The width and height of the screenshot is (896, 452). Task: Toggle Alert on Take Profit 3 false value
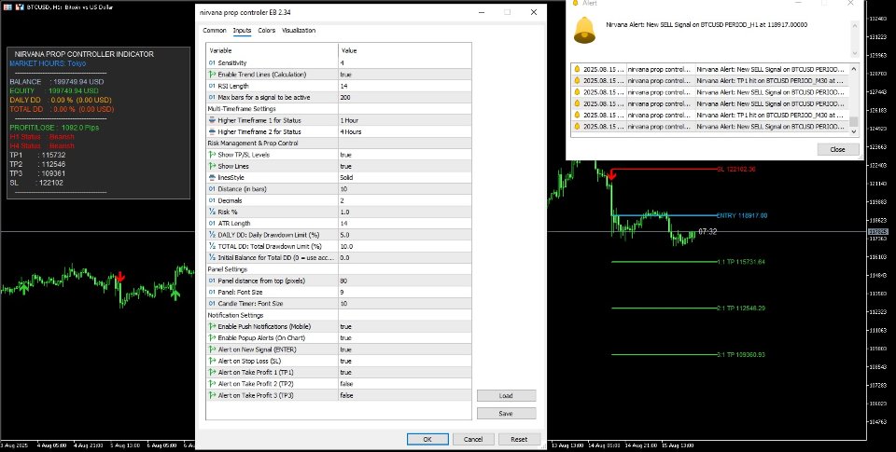pyautogui.click(x=405, y=395)
